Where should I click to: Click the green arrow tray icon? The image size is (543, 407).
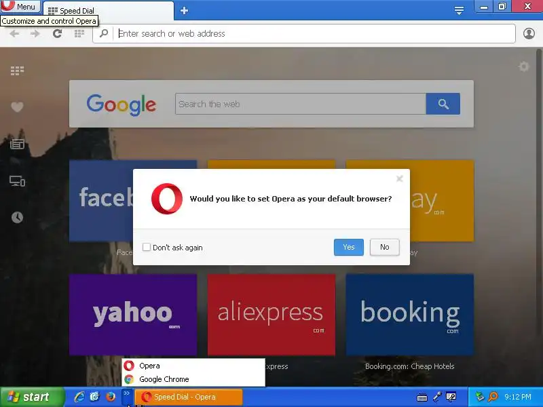point(480,397)
